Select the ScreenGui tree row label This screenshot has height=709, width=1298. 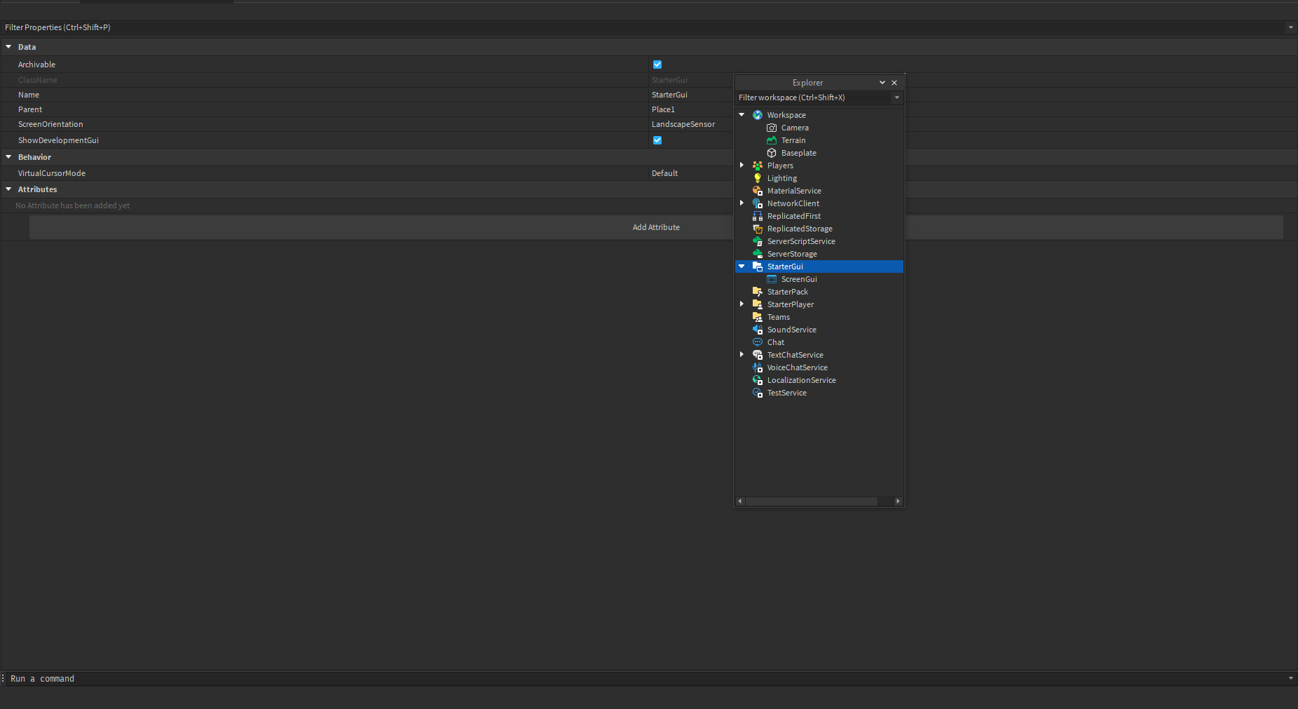point(799,279)
